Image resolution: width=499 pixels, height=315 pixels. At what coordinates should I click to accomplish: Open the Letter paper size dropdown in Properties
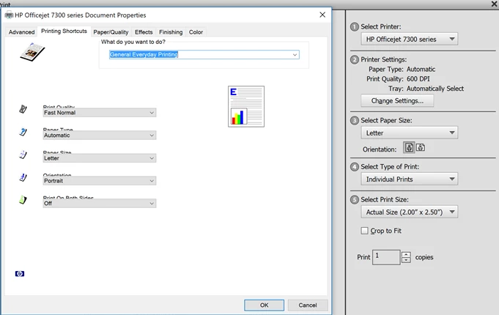point(100,158)
